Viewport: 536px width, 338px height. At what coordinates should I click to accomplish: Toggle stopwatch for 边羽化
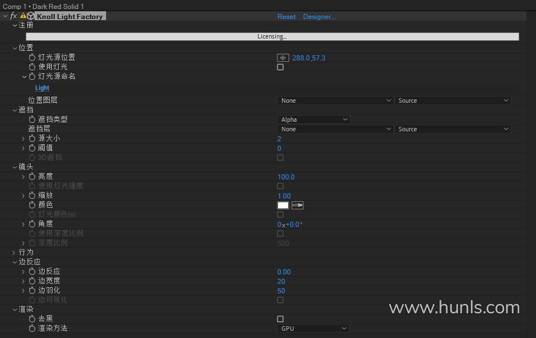click(32, 291)
